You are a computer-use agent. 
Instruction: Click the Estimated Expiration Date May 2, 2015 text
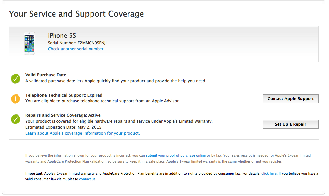point(63,127)
